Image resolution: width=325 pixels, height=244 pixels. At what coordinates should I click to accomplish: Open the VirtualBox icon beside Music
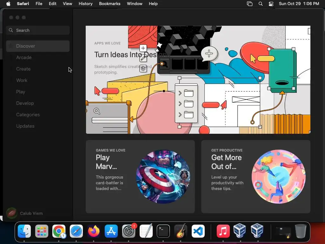[x=240, y=231]
